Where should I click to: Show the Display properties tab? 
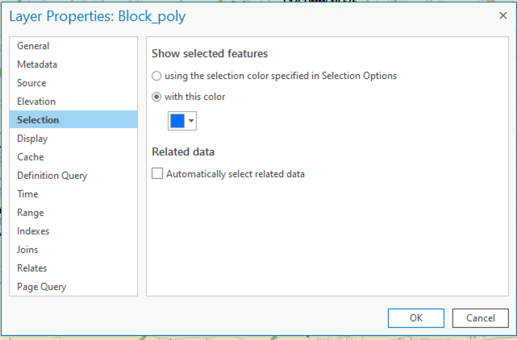tap(32, 139)
